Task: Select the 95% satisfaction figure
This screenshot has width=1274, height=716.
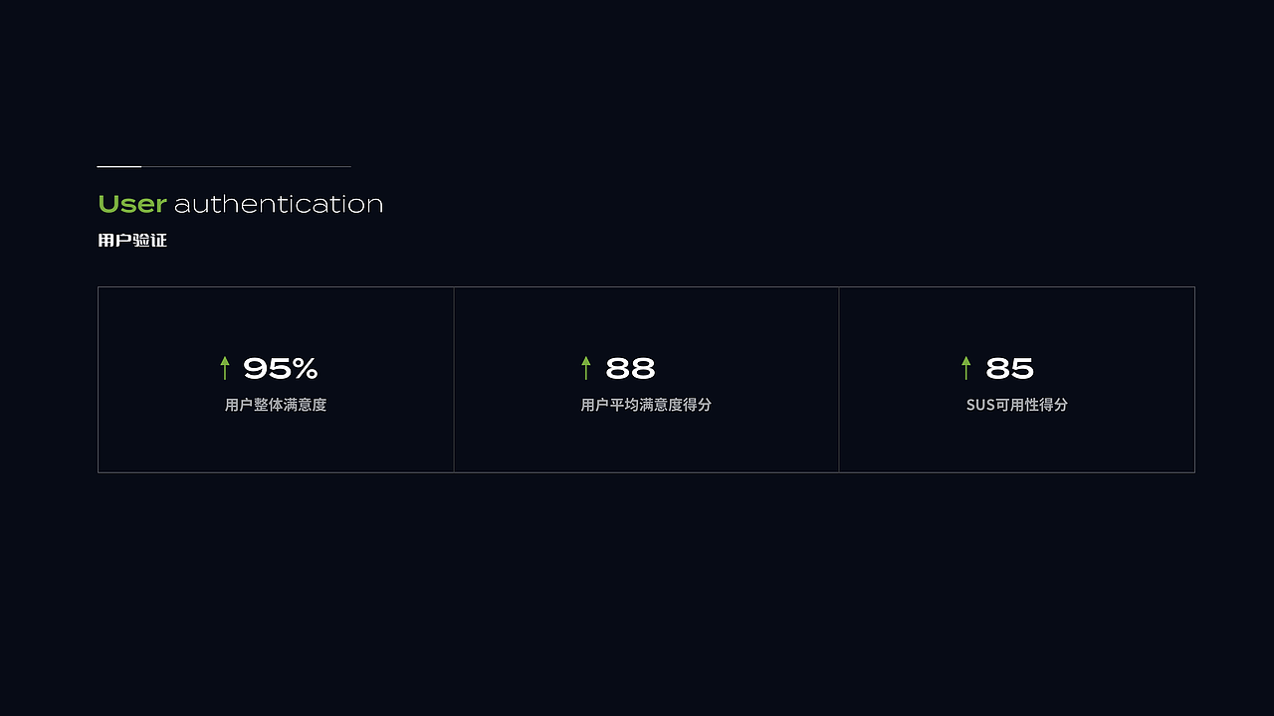Action: (280, 369)
